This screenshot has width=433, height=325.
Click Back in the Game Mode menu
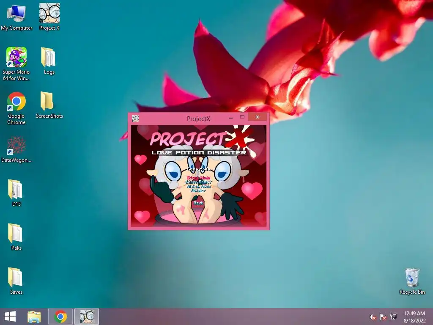tap(198, 203)
